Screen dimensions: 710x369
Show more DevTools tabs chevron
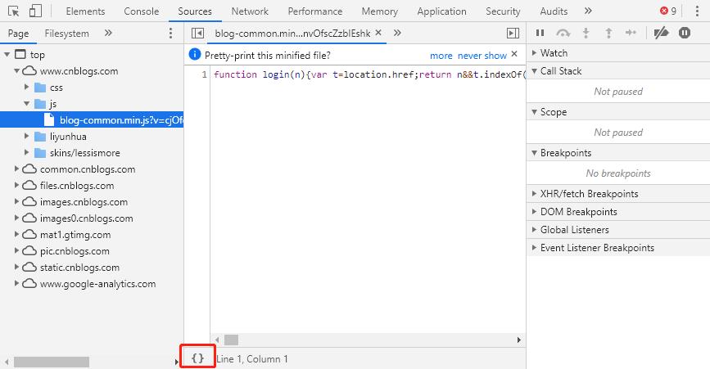[588, 11]
